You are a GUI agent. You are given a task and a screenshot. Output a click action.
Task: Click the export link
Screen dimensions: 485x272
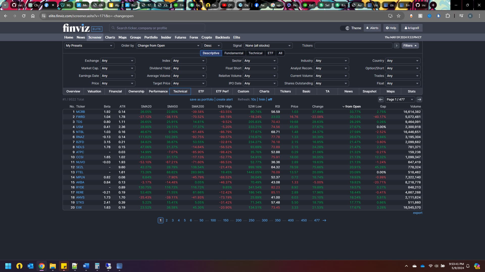417,213
